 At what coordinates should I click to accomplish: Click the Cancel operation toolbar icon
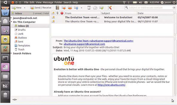coord(110,8)
